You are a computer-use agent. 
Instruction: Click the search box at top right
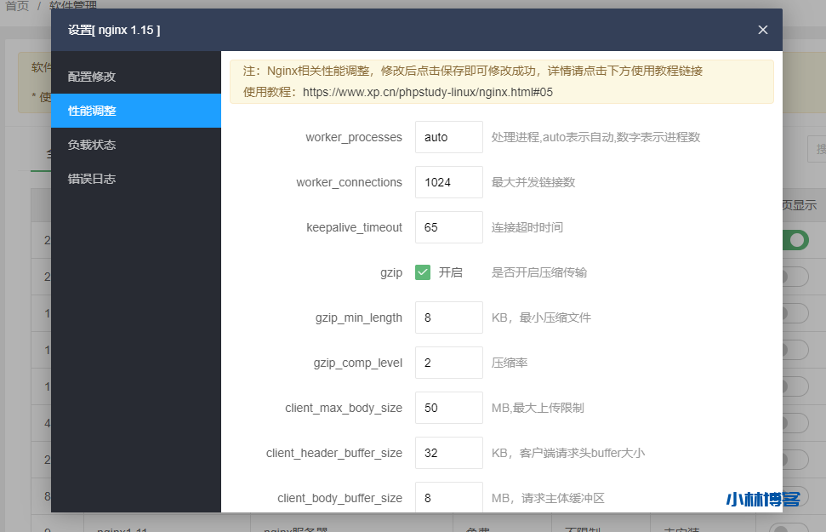tap(818, 149)
